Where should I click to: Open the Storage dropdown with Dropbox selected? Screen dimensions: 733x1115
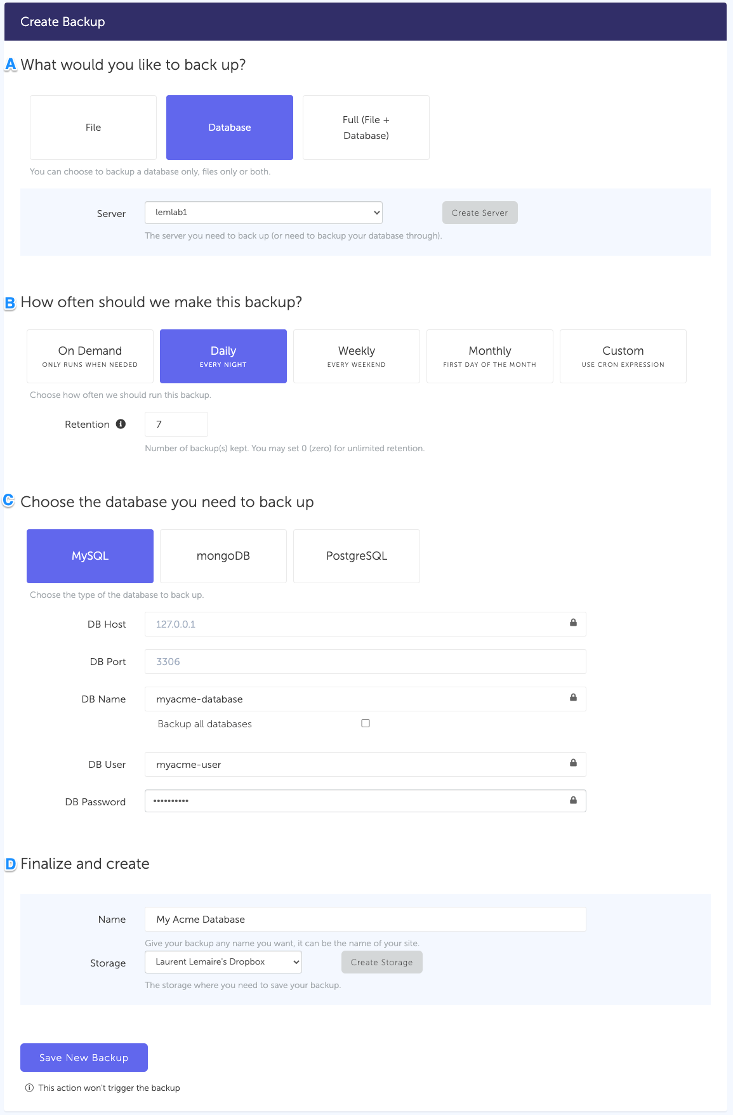pyautogui.click(x=223, y=962)
